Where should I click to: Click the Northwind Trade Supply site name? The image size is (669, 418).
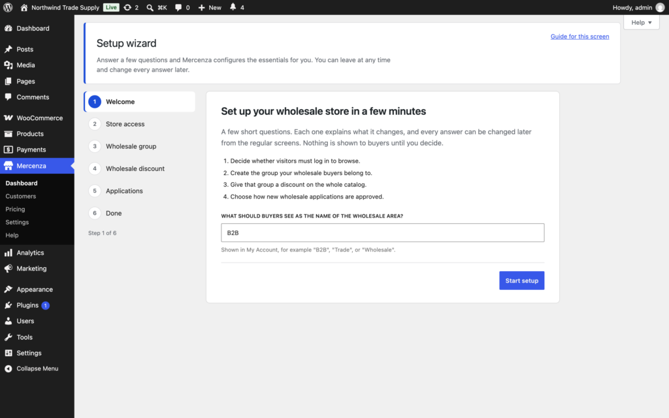point(65,7)
